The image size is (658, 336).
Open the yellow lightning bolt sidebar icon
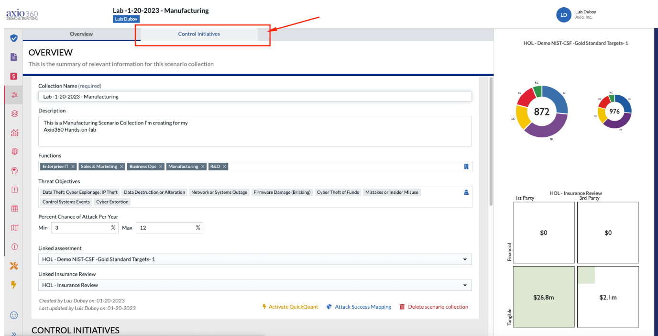[x=14, y=284]
